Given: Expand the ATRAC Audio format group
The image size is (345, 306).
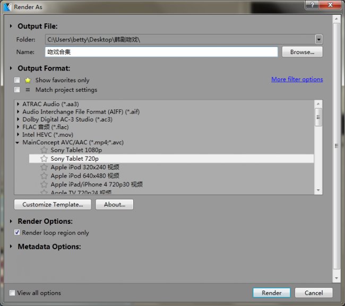Looking at the screenshot, I should tap(19, 104).
